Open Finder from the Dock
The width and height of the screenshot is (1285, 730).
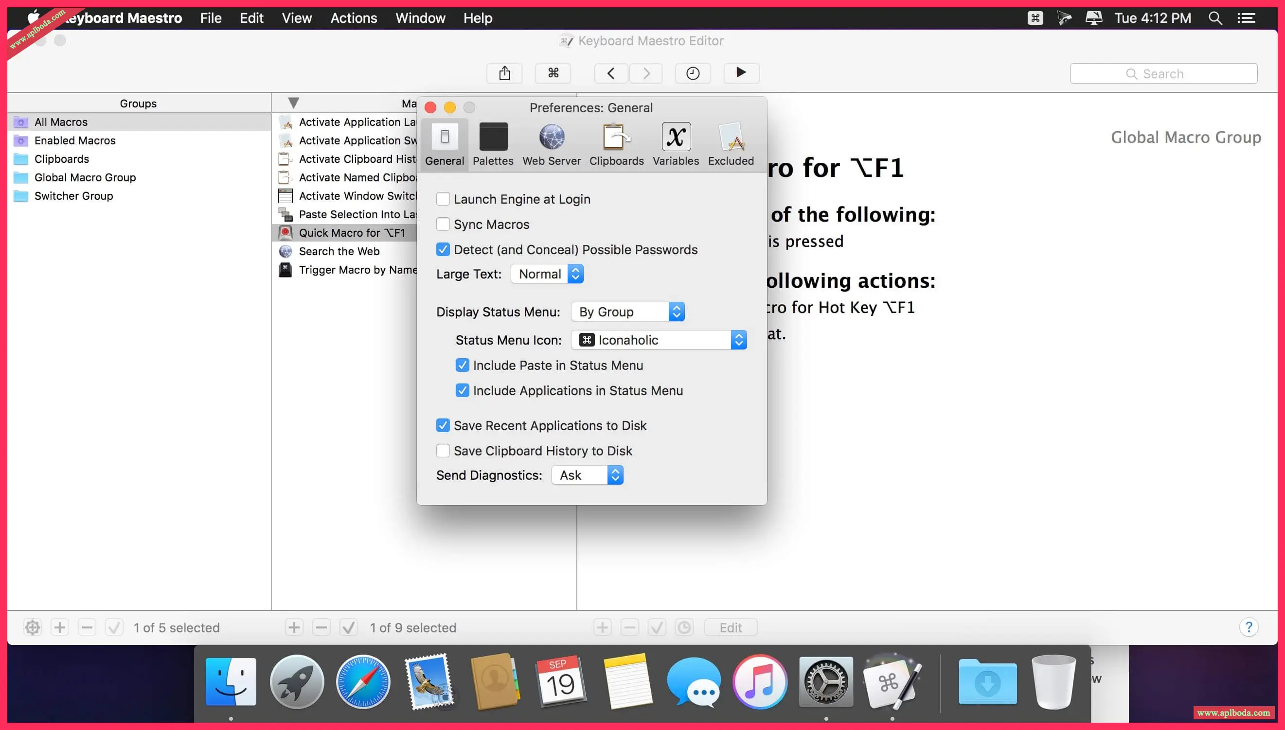click(x=231, y=682)
